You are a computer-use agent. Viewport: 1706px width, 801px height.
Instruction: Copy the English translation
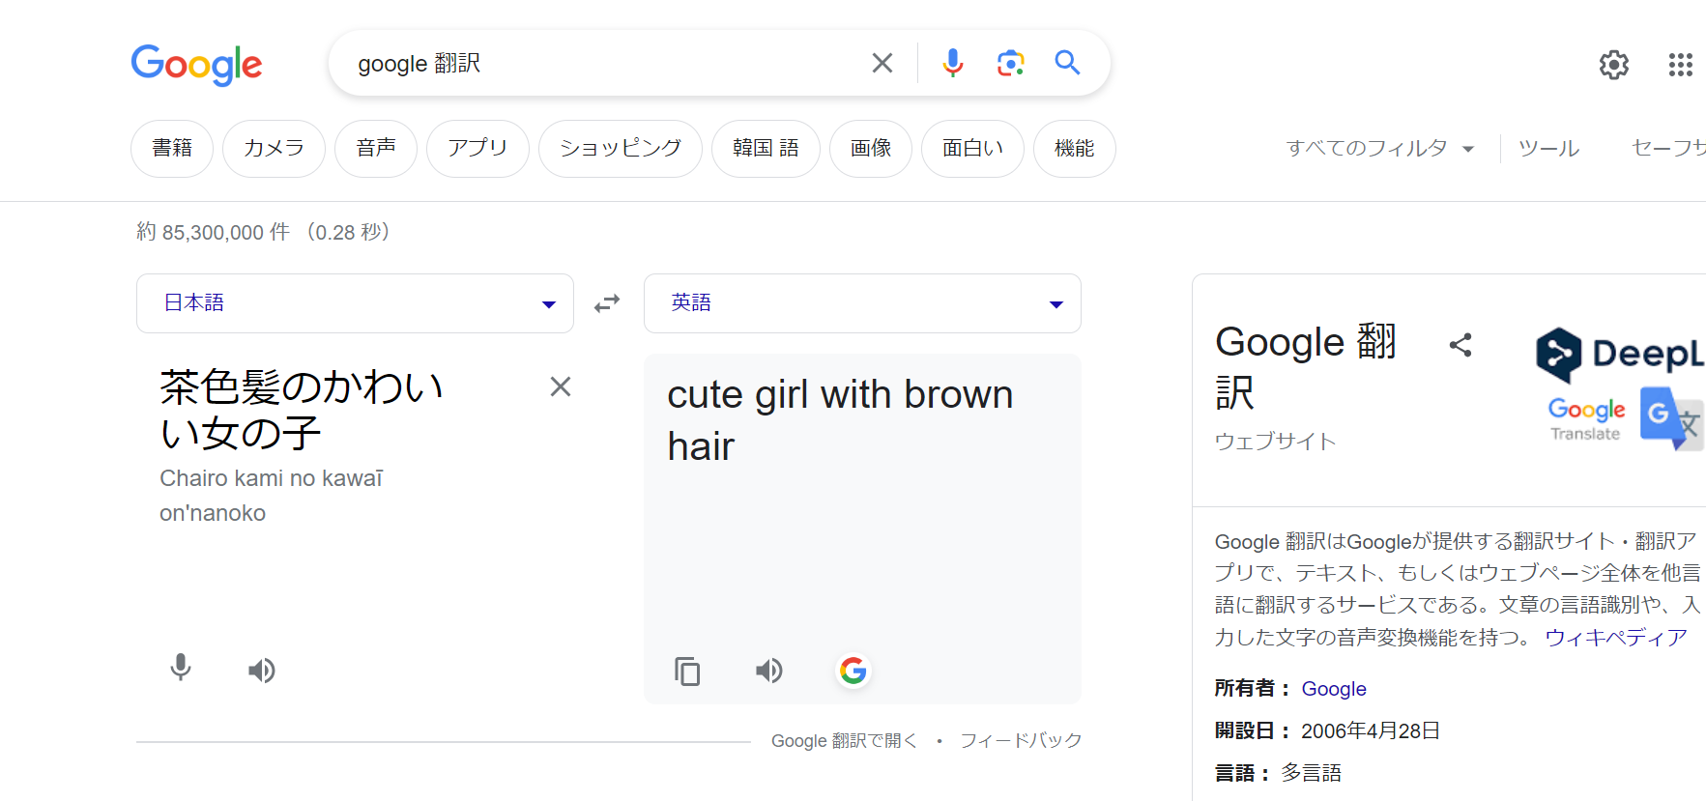(687, 671)
